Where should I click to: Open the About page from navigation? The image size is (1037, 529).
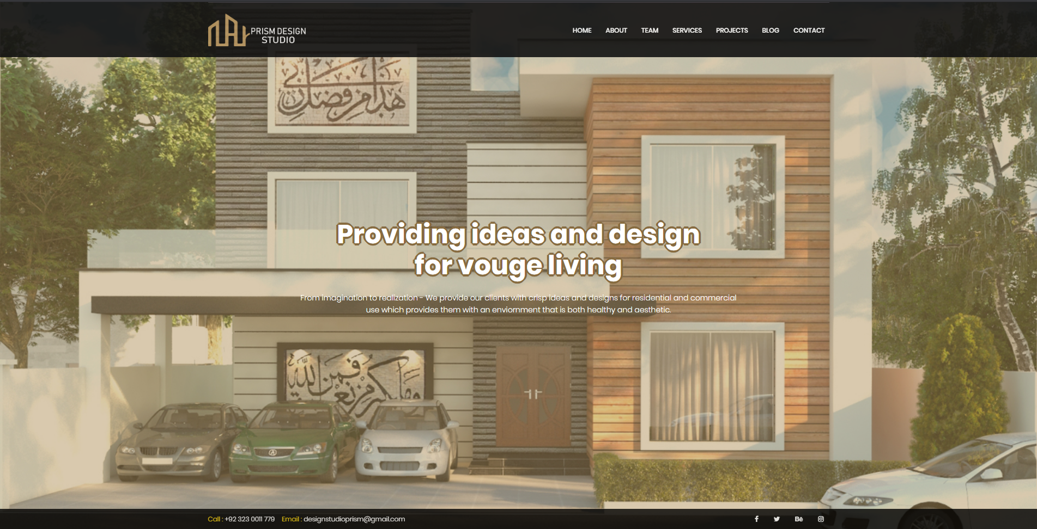(x=616, y=30)
